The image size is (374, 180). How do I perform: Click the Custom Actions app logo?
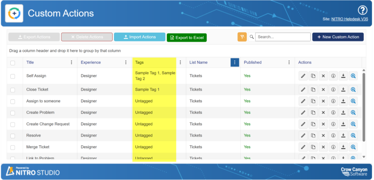pyautogui.click(x=14, y=13)
